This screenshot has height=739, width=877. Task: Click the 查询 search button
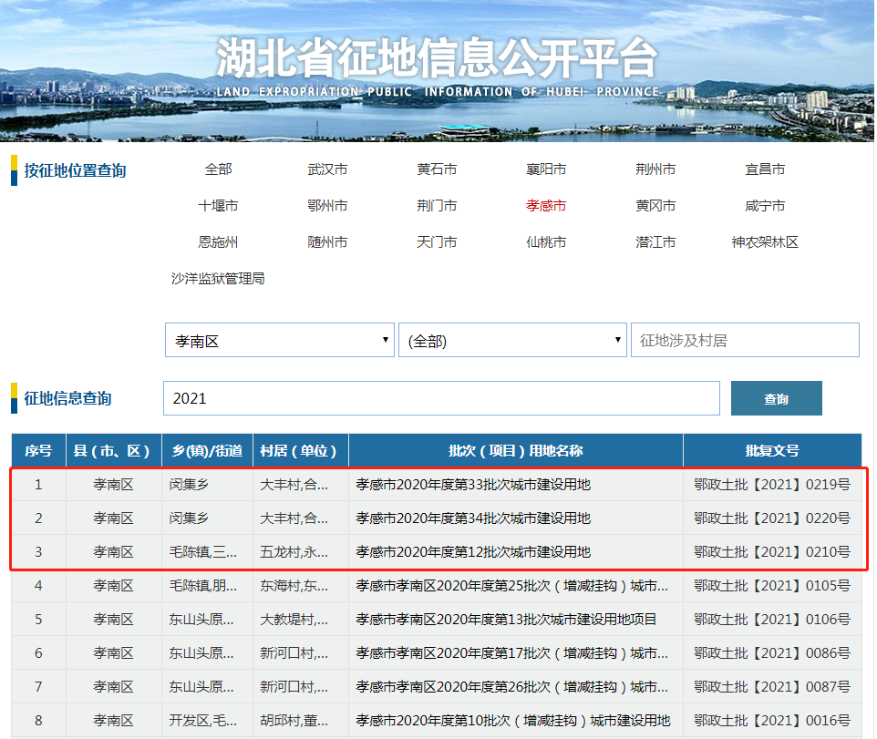point(776,398)
